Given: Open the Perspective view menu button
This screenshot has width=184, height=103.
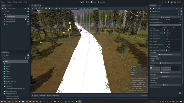Looking at the screenshot, I should coord(37,12).
